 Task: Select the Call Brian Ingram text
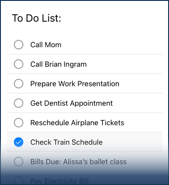coord(58,64)
